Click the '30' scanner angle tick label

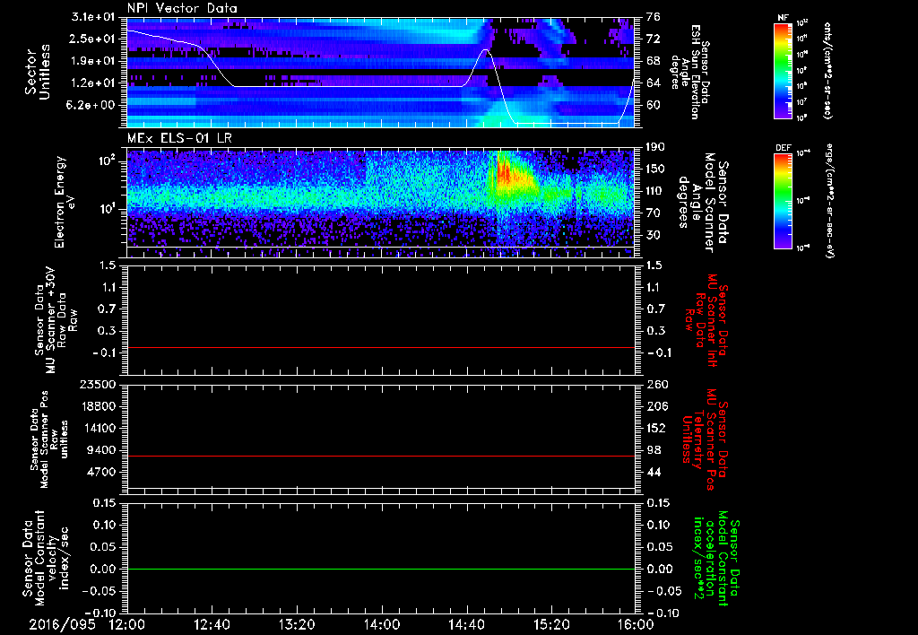click(x=654, y=235)
